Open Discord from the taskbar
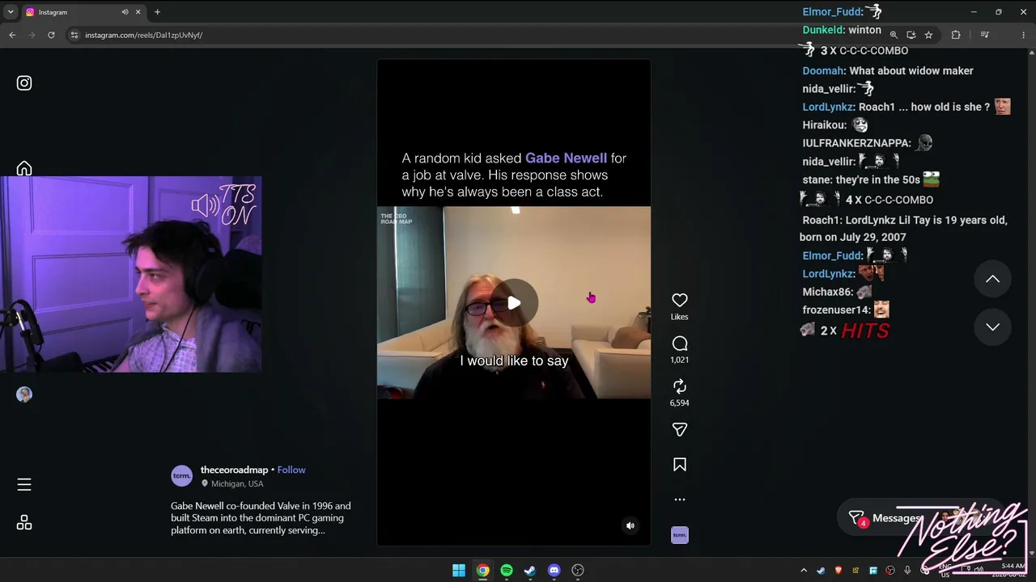1036x582 pixels. point(554,571)
